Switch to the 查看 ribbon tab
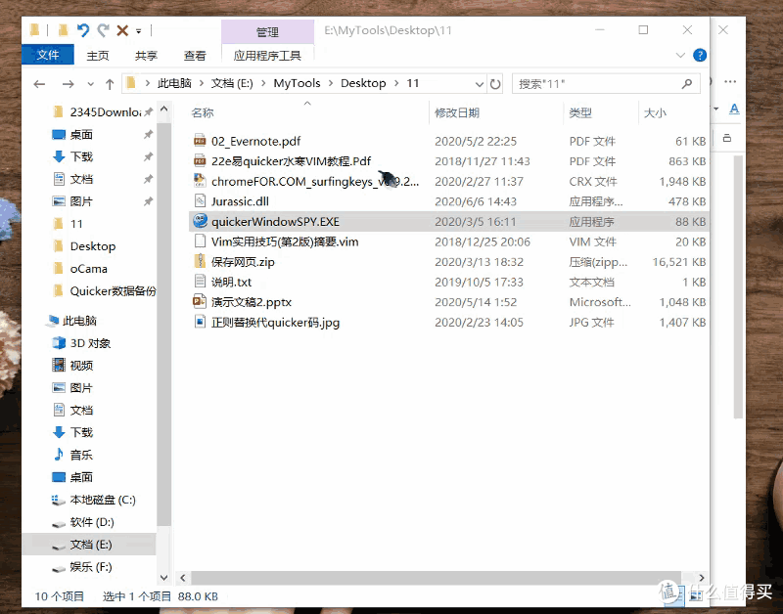 click(194, 56)
